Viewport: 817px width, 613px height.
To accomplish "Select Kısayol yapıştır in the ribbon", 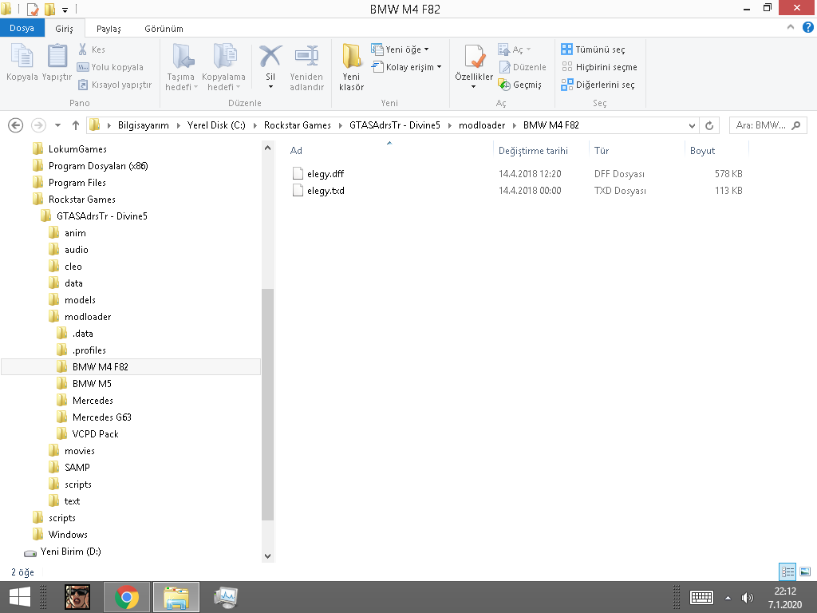I will (x=115, y=85).
